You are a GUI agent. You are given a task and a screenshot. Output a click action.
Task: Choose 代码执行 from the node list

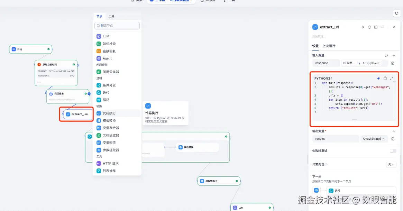(x=118, y=113)
